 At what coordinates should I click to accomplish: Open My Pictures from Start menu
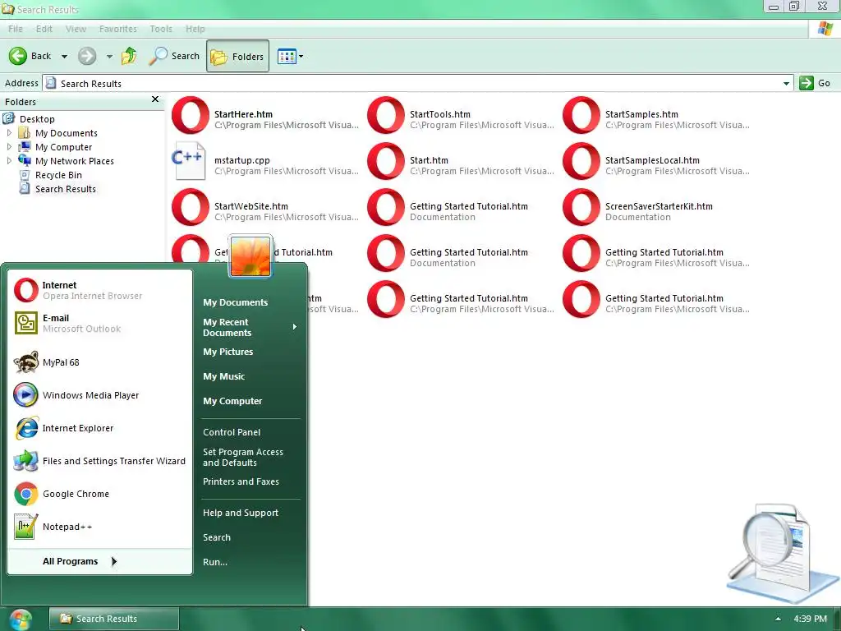228,352
